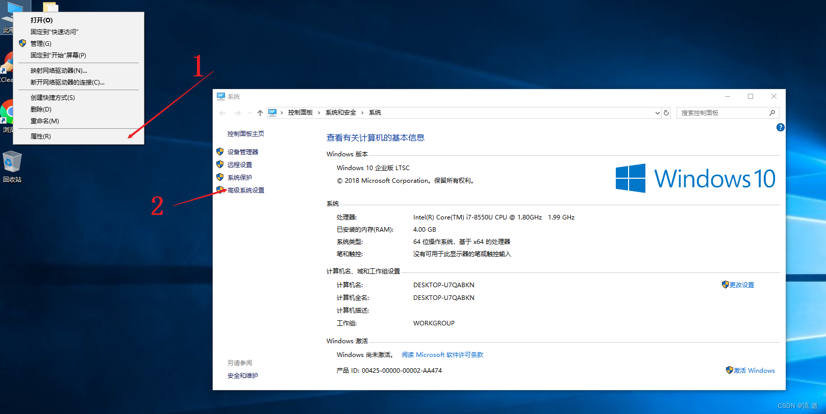Choose 固定到"快速访问" menu entry
The width and height of the screenshot is (826, 414).
click(x=79, y=32)
